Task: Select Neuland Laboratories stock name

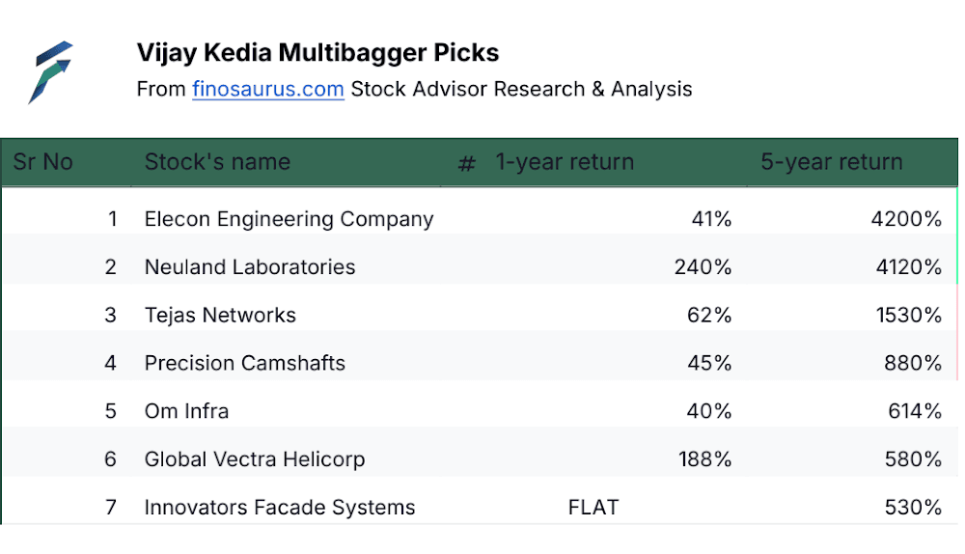Action: (250, 267)
